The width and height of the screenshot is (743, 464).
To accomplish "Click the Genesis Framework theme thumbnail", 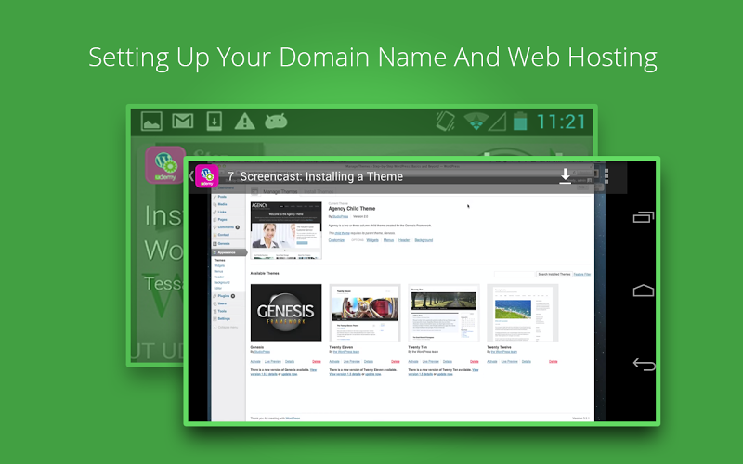I will (x=286, y=312).
